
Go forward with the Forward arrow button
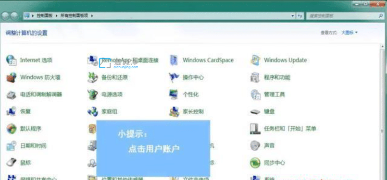[15, 16]
